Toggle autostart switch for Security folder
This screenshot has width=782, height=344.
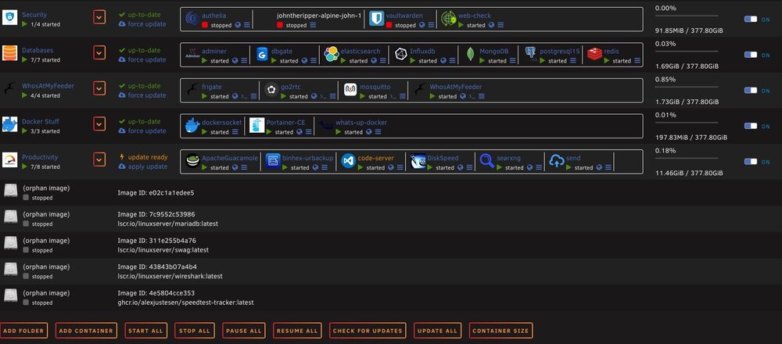(x=751, y=19)
